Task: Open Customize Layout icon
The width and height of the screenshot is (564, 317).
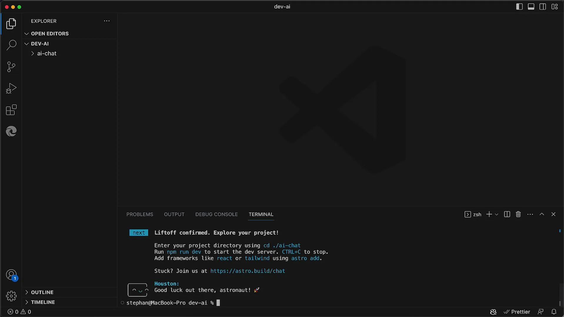Action: coord(555,7)
